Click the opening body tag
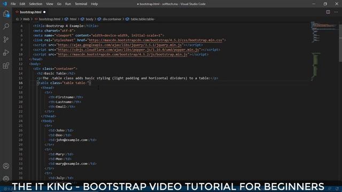The width and height of the screenshot is (342, 192). [35, 64]
